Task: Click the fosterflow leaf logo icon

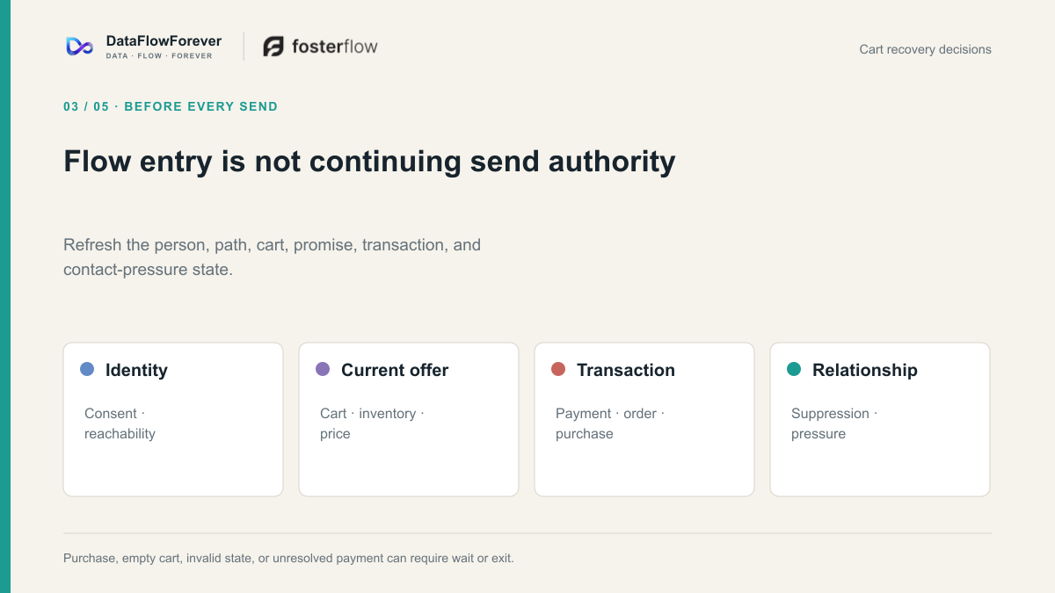Action: click(273, 47)
